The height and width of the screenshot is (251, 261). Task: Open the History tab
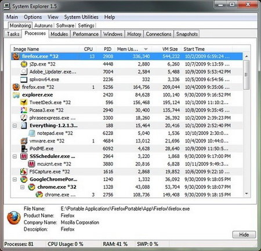click(x=134, y=34)
